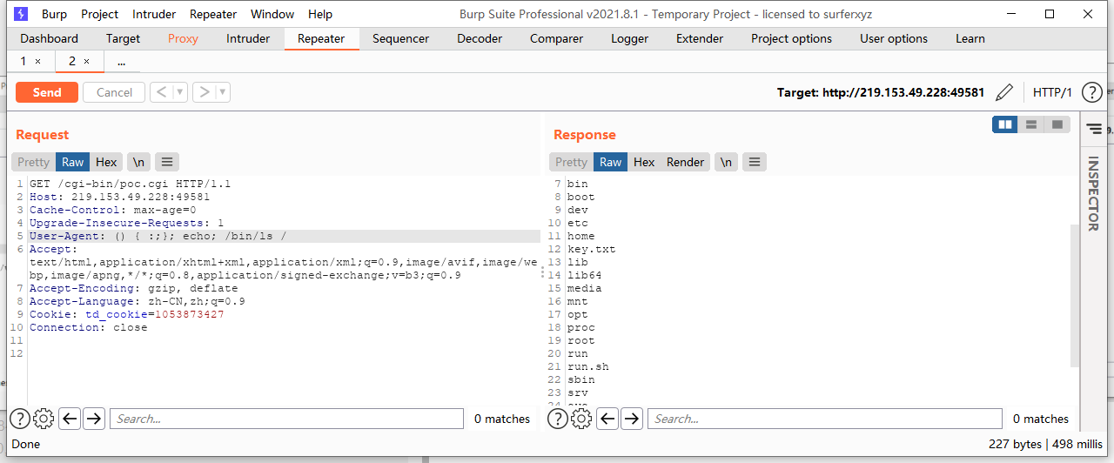
Task: Switch to the Proxy tab
Action: pos(183,38)
